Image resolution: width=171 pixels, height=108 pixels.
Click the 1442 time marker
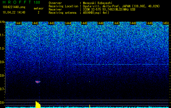[35, 23]
